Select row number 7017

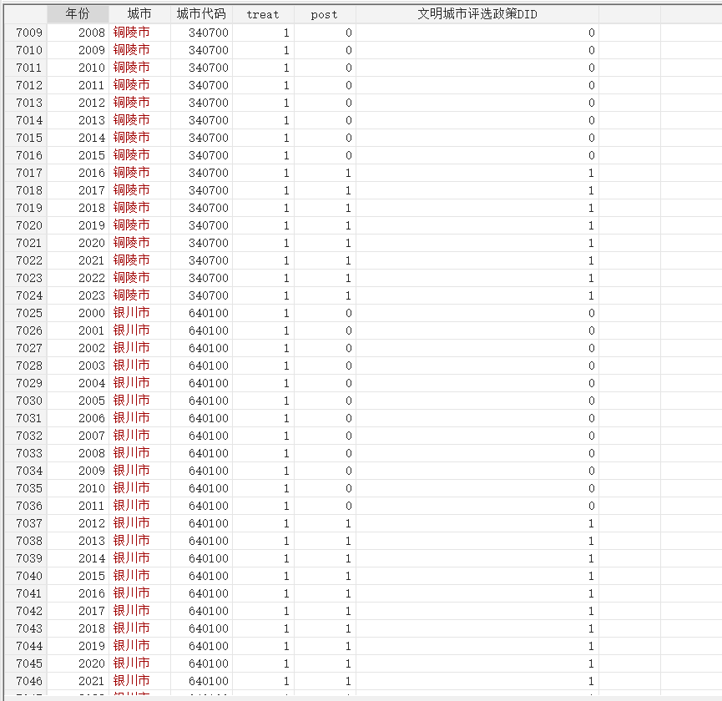(26, 173)
